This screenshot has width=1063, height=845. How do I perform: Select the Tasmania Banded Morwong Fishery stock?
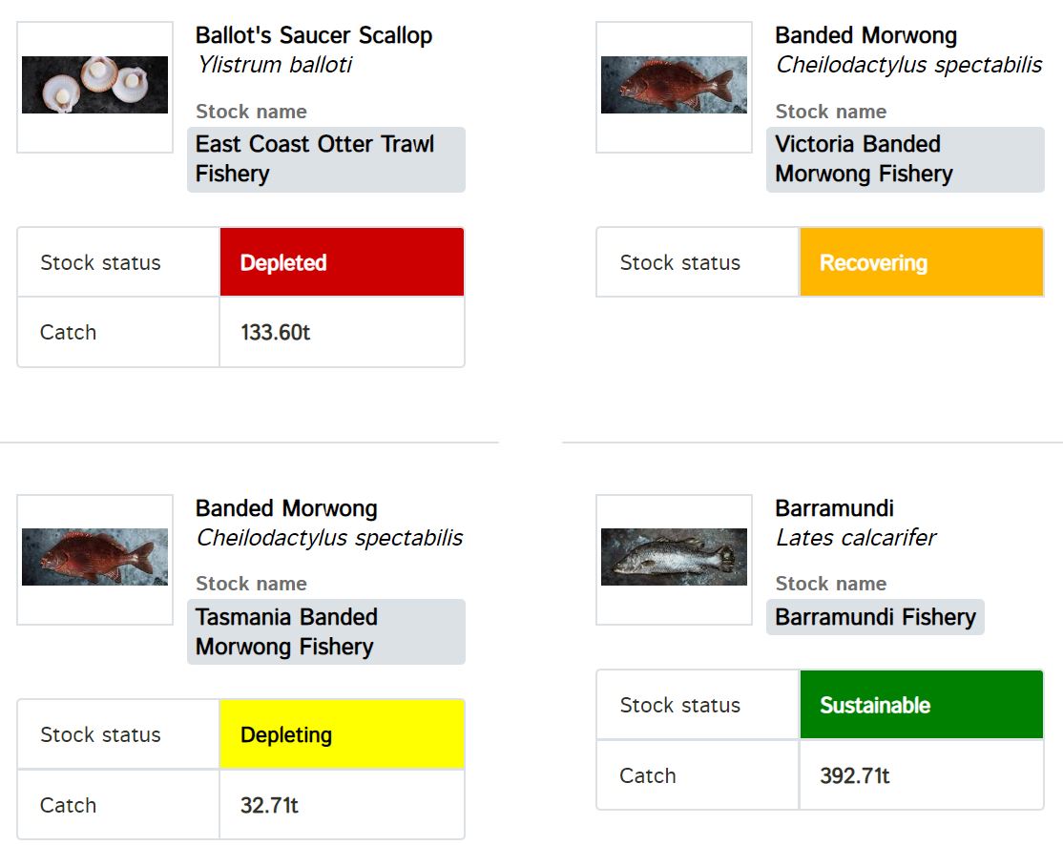pos(326,631)
